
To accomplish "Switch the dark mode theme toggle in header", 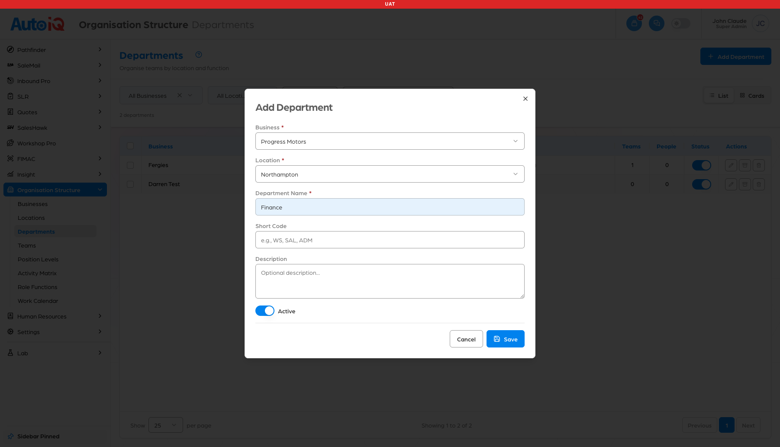I will point(681,23).
